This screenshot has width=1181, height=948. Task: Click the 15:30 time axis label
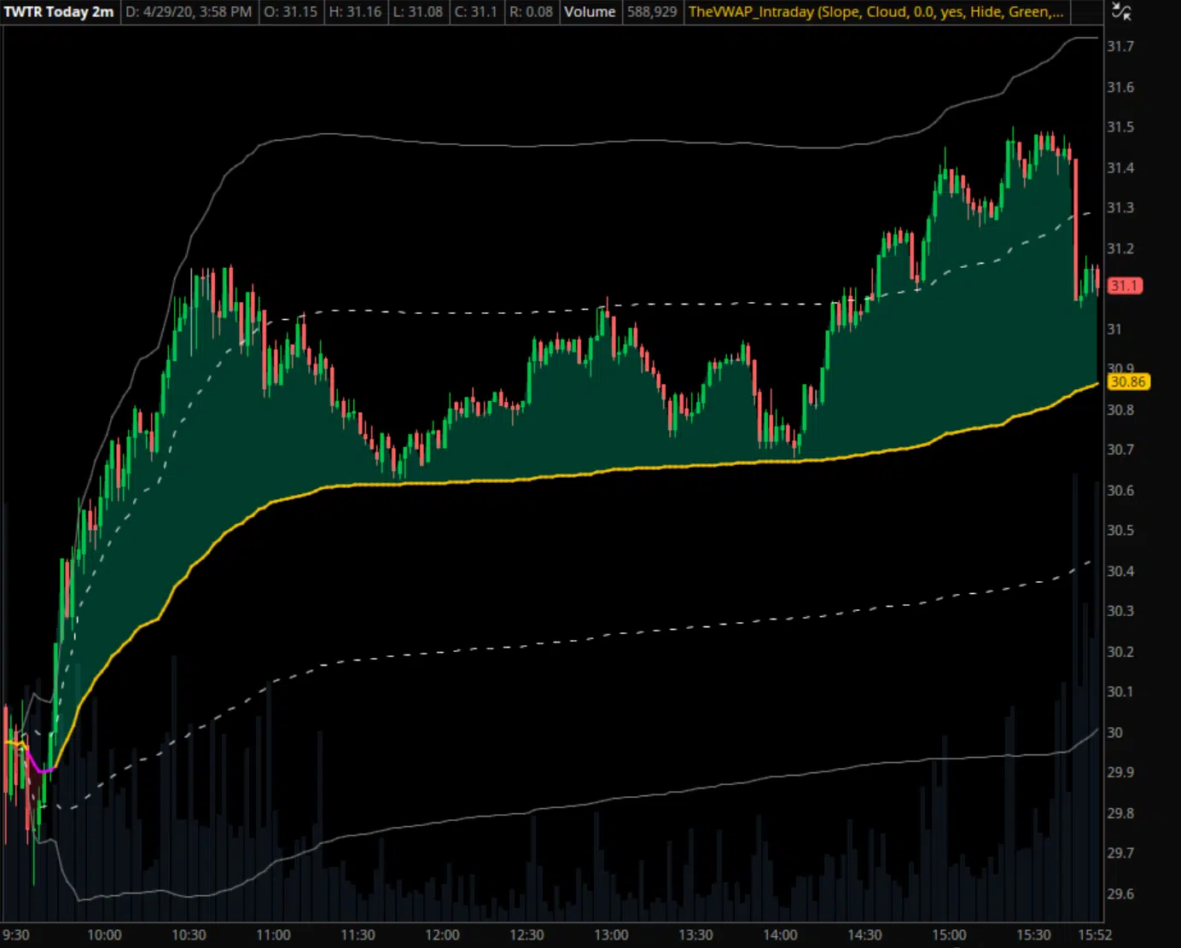click(x=1033, y=935)
